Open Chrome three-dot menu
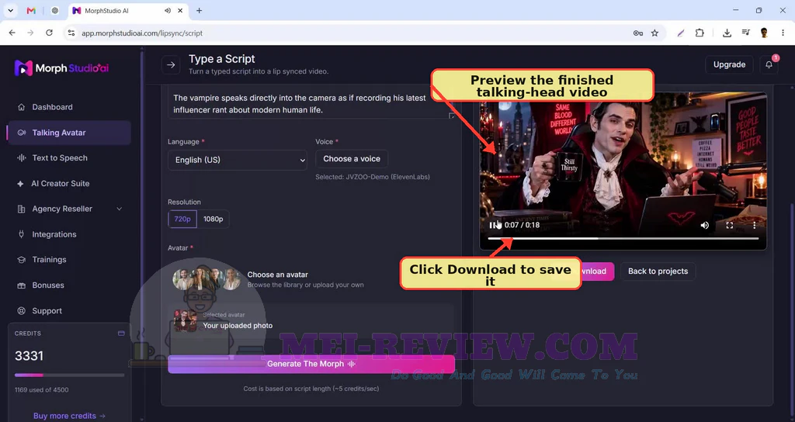 (x=783, y=33)
